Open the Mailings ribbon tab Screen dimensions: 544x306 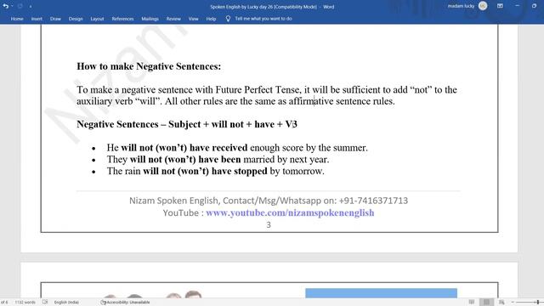click(x=150, y=19)
